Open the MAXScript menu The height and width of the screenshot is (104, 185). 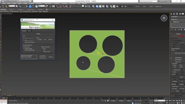72,3
